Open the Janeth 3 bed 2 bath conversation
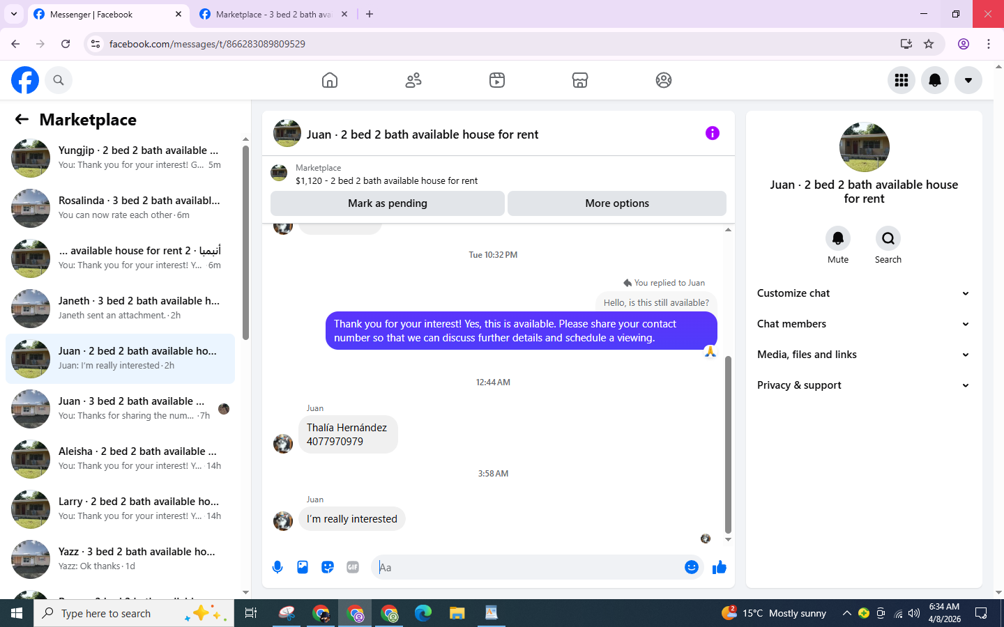Screen dimensions: 1004x627 120,309
